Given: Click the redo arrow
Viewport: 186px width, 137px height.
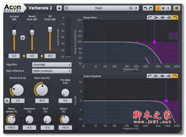Looking at the screenshot, I should coord(151,8).
